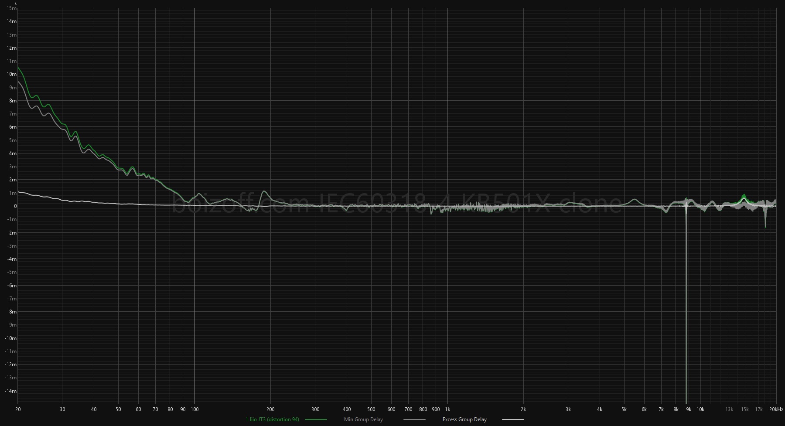Image resolution: width=785 pixels, height=426 pixels.
Task: Select the '1 Jiio JT3 (distortion 94)' legend label
Action: click(x=272, y=419)
